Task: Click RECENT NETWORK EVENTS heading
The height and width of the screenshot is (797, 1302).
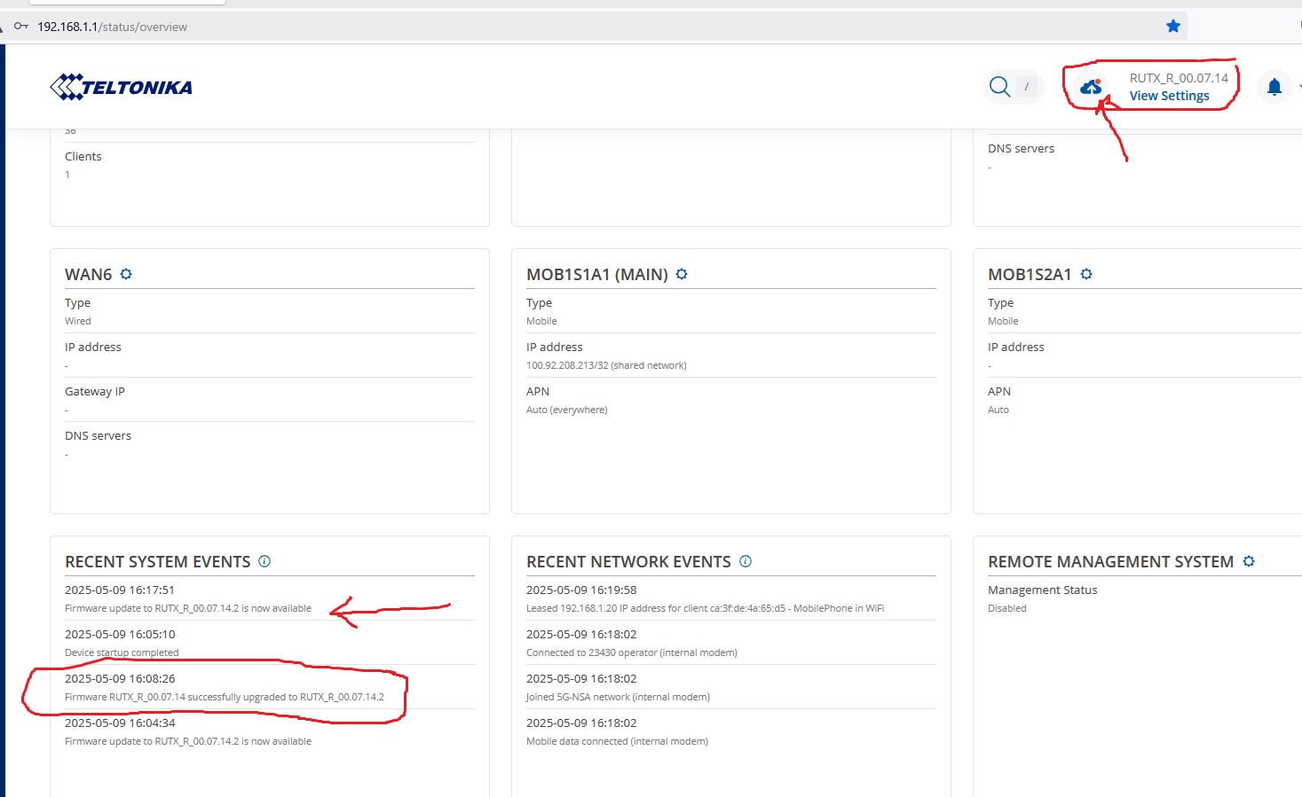Action: [x=628, y=562]
